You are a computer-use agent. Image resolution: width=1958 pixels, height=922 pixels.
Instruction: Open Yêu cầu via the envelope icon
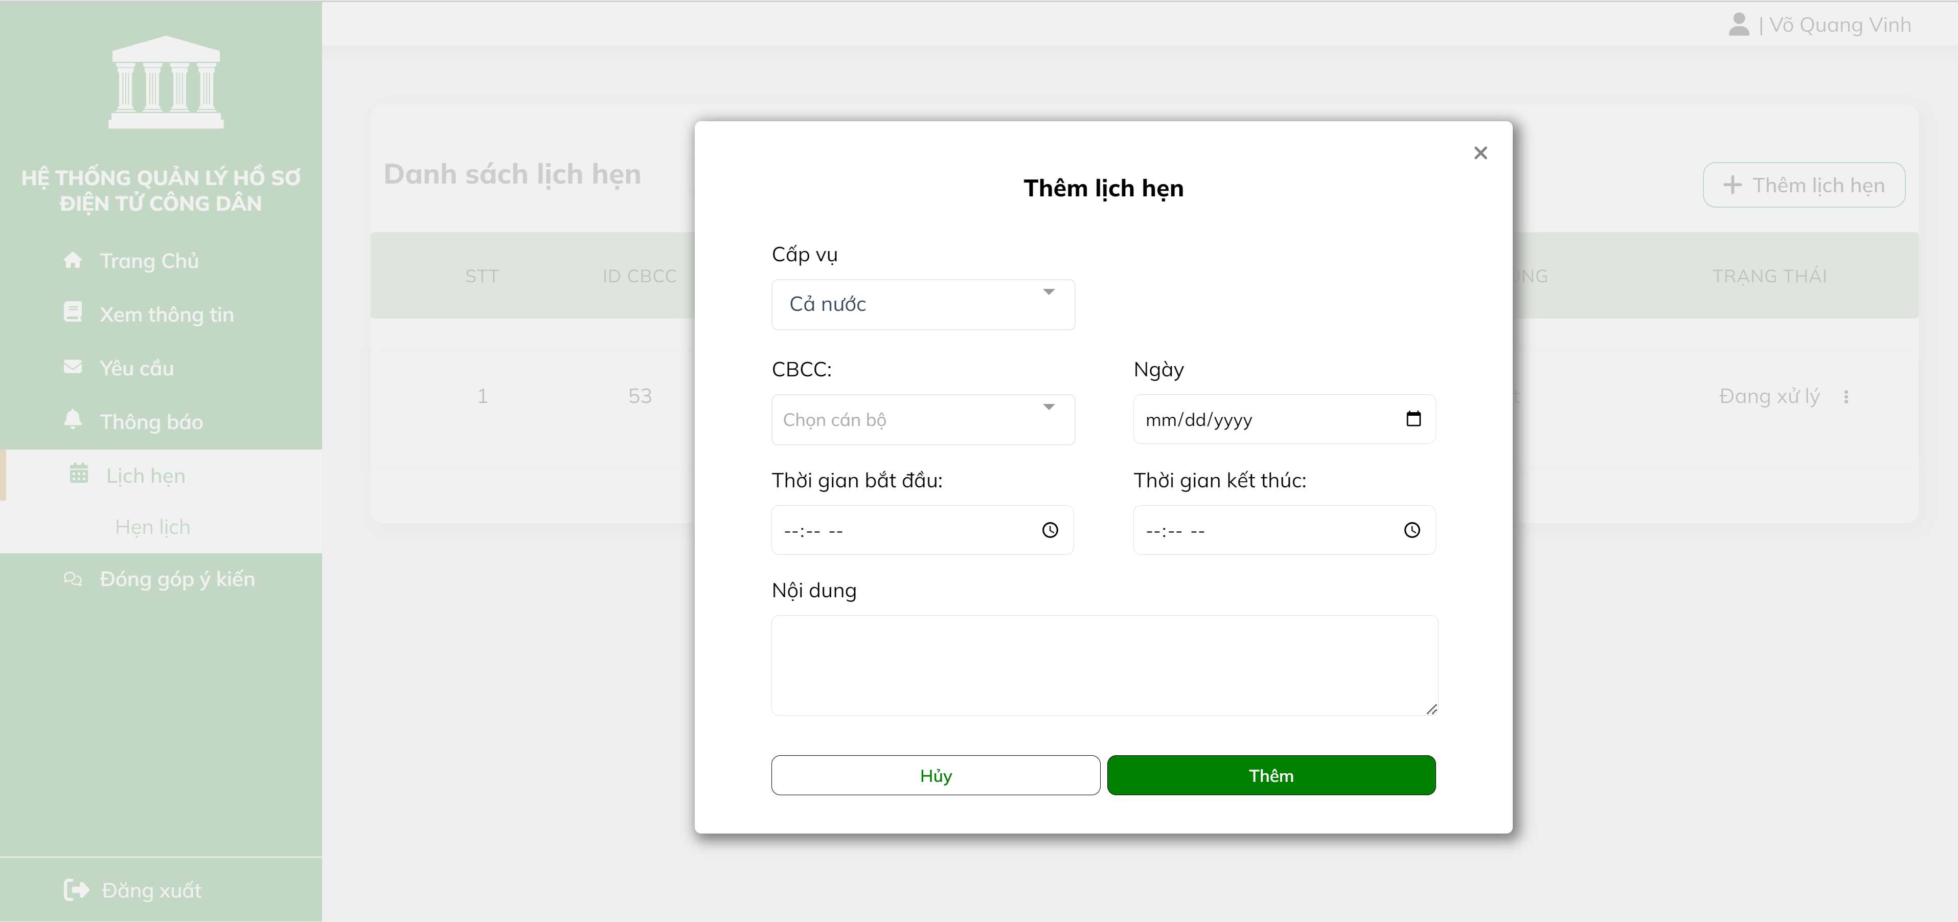pyautogui.click(x=74, y=366)
